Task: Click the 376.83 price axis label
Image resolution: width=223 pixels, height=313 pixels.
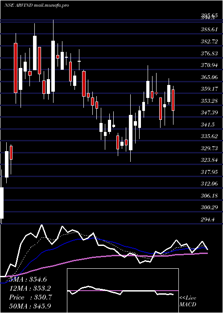Action: pyautogui.click(x=209, y=53)
